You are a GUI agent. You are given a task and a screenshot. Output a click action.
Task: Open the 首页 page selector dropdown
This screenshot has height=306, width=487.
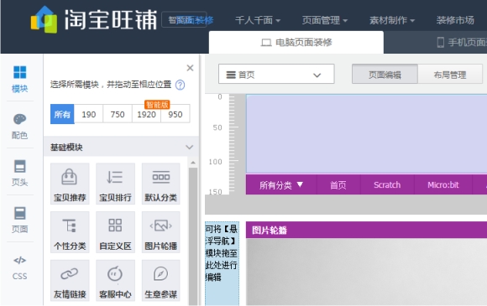point(276,74)
